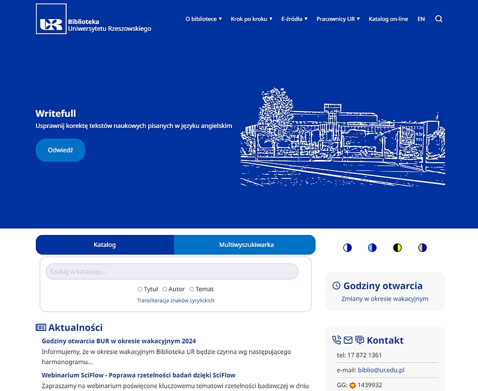The height and width of the screenshot is (391, 478).
Task: Click the library building line-art illustration
Action: (x=343, y=137)
